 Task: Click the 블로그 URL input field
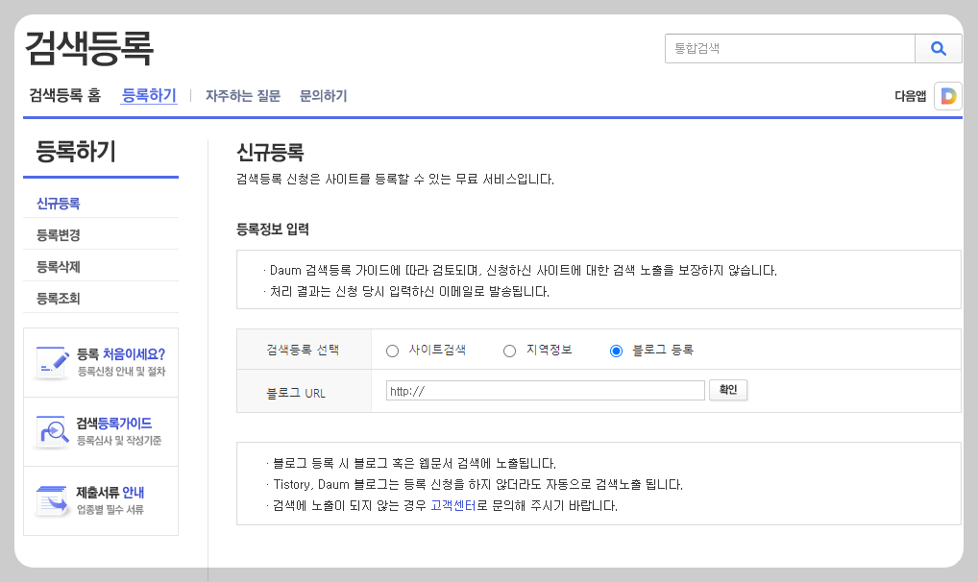(545, 391)
